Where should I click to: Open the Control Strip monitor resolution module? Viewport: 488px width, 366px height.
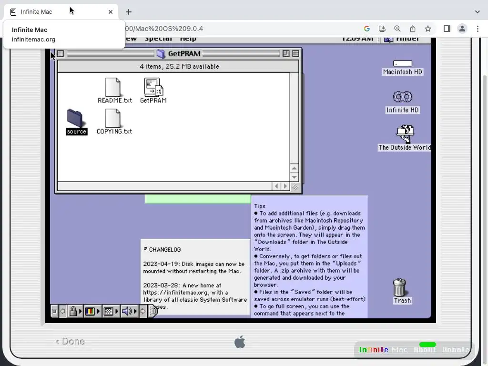tap(108, 311)
